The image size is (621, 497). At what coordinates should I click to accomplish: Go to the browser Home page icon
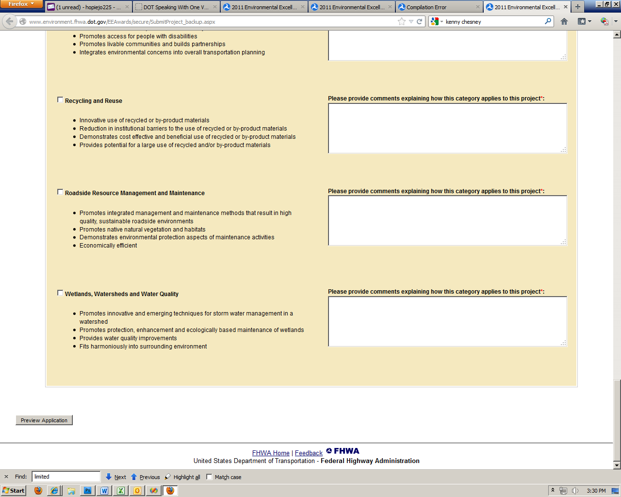[564, 21]
